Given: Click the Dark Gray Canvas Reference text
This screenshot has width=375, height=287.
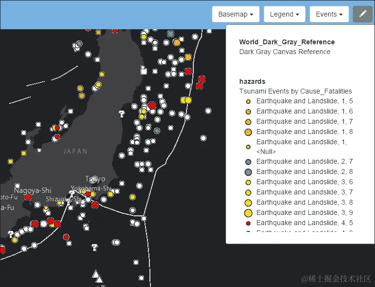Looking at the screenshot, I should [x=285, y=52].
